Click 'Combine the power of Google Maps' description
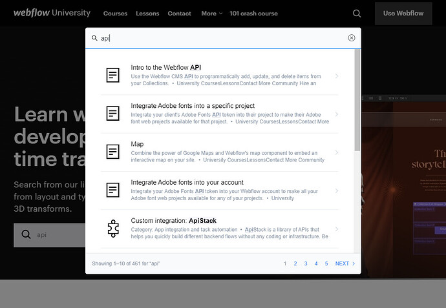This screenshot has width=446, height=308. [x=228, y=156]
